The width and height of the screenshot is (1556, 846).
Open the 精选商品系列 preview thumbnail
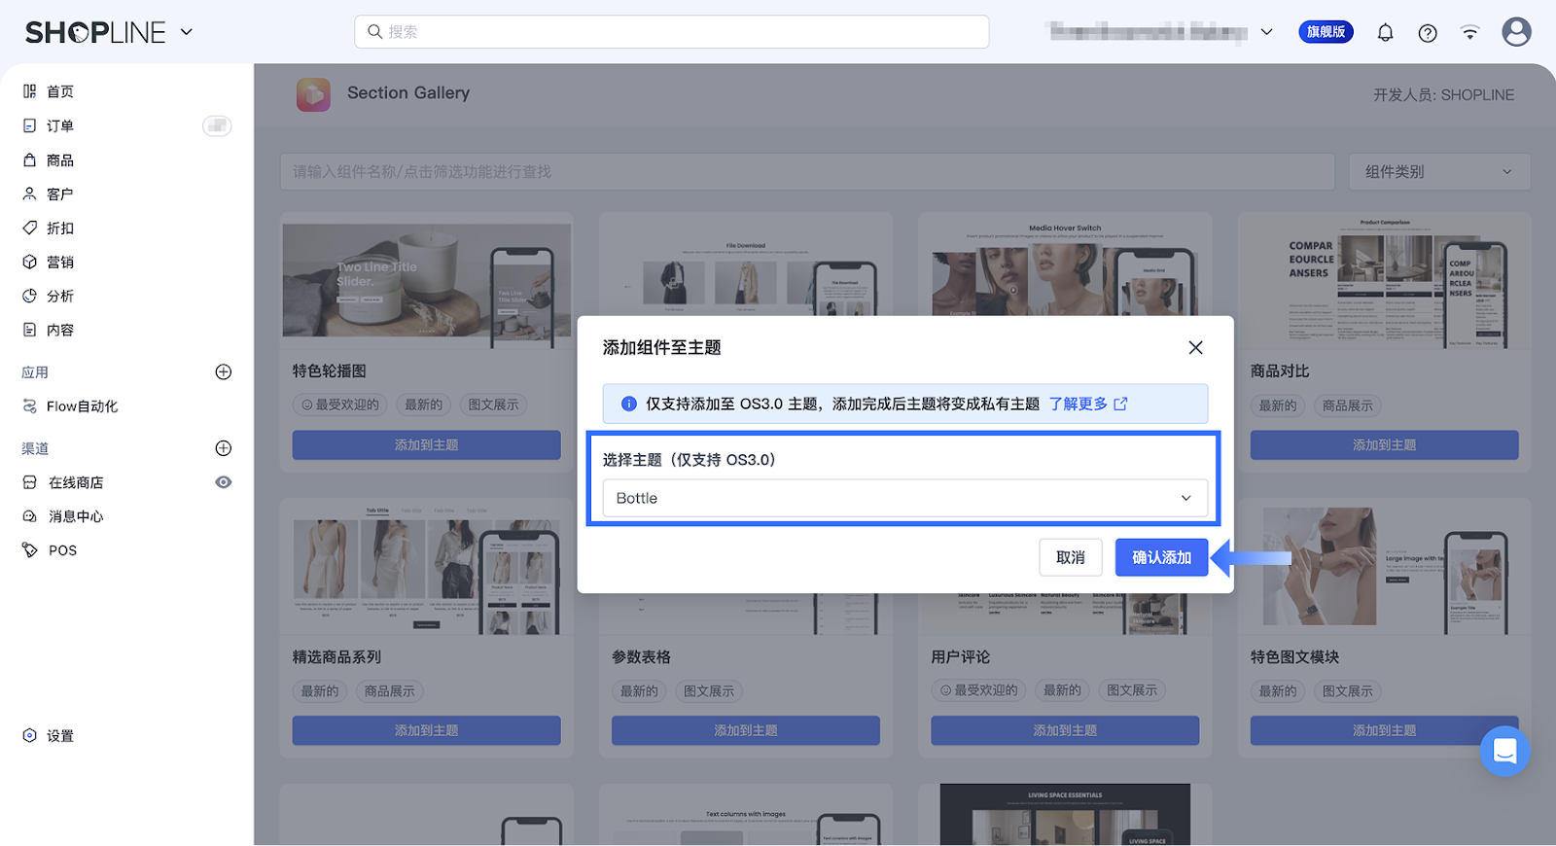click(427, 568)
